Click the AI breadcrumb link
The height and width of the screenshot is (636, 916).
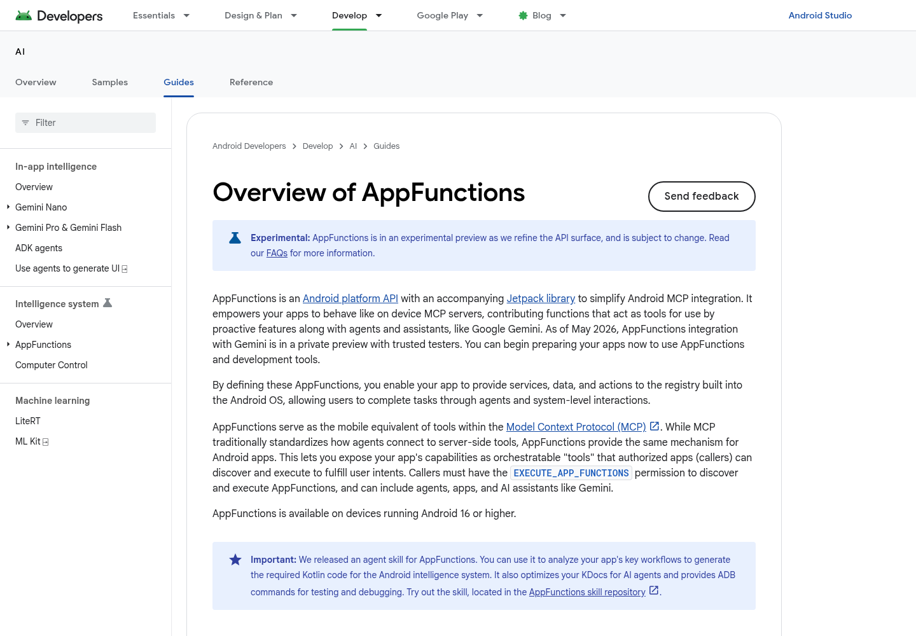[x=353, y=146]
